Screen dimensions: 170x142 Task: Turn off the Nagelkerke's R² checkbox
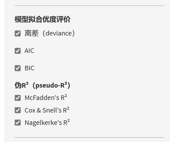pyautogui.click(x=18, y=123)
